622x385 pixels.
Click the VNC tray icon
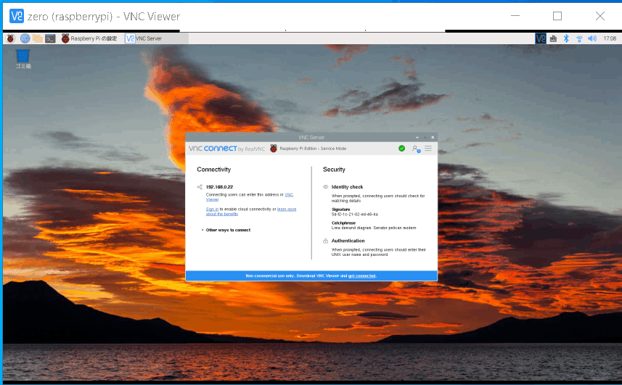coord(541,38)
